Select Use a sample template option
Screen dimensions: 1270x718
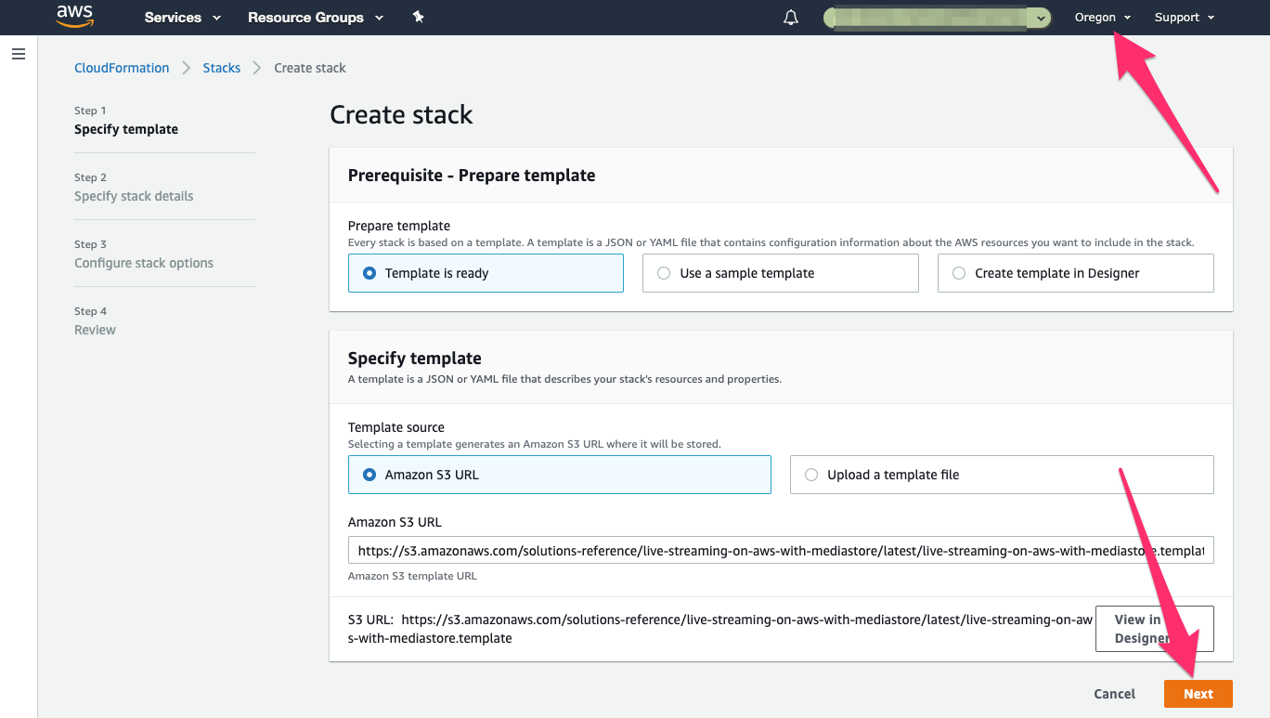click(781, 273)
